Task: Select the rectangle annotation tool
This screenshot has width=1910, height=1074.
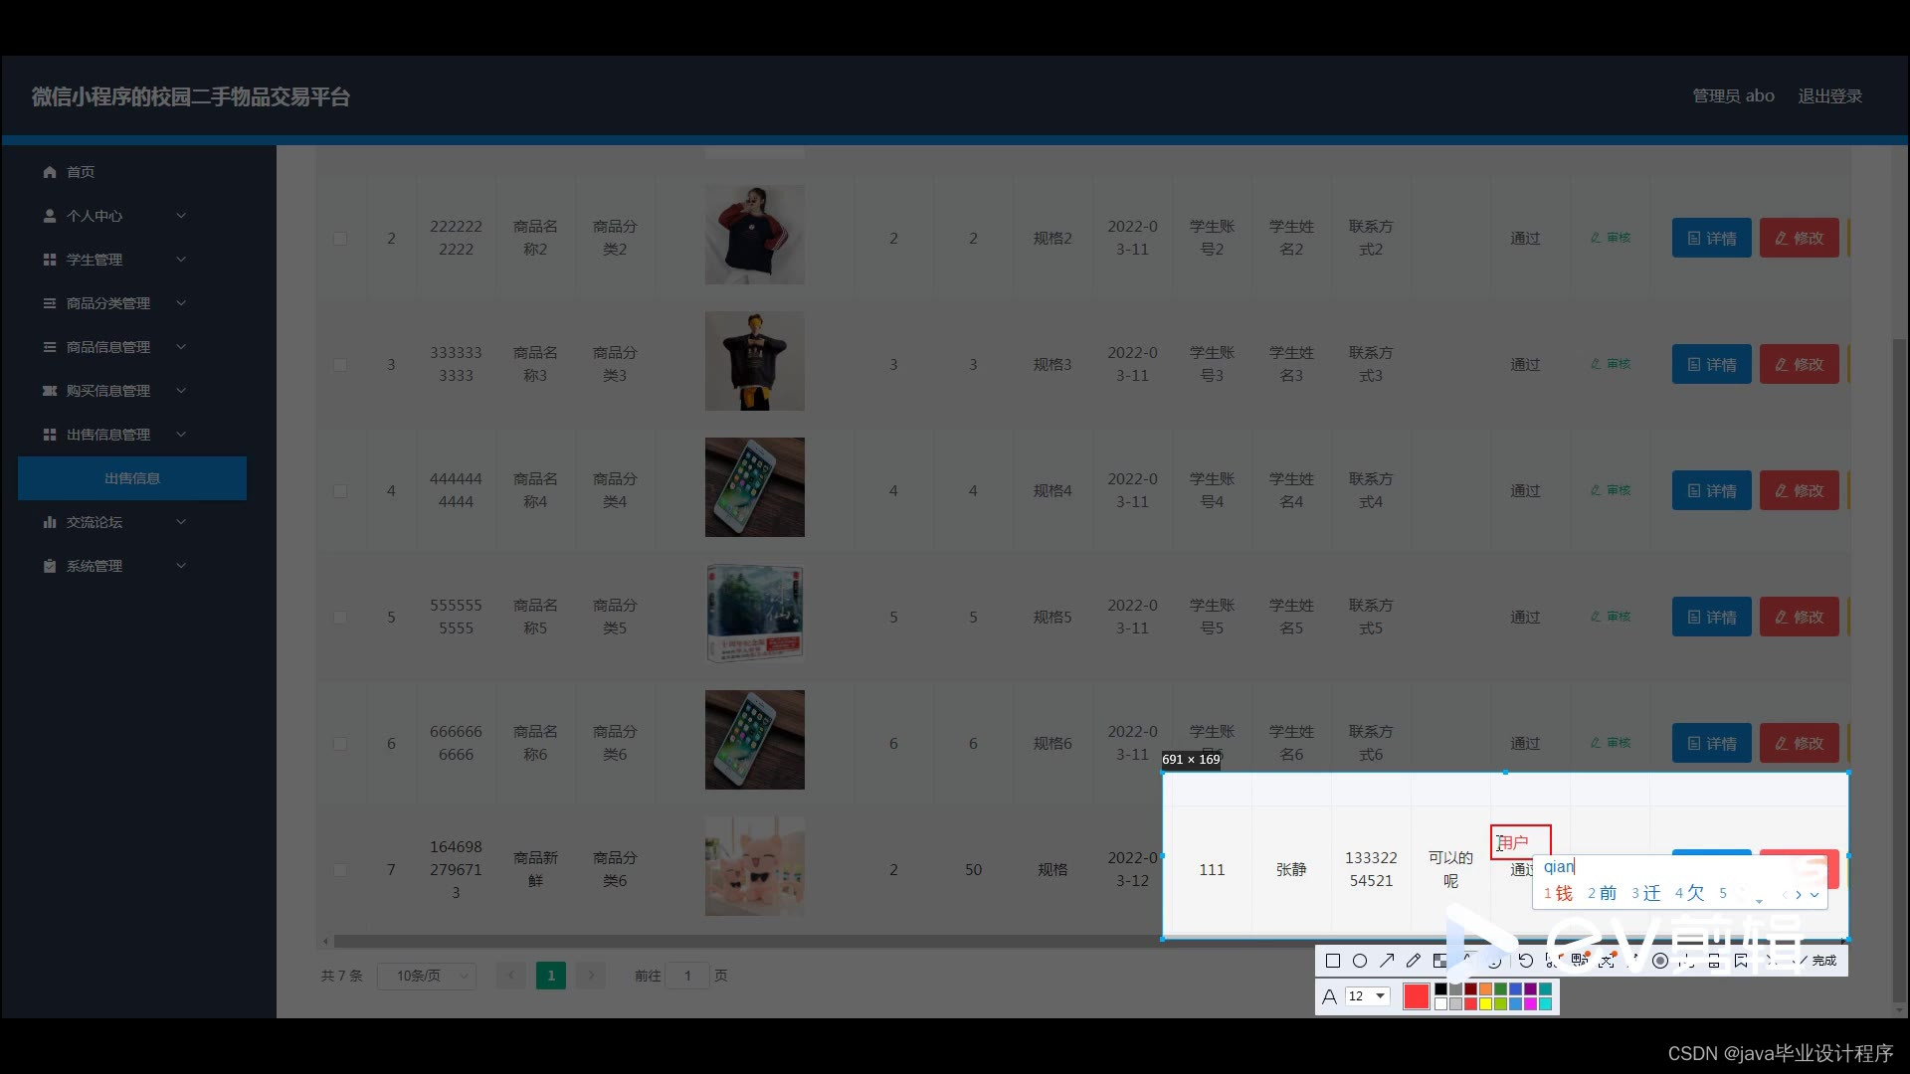Action: (1333, 961)
